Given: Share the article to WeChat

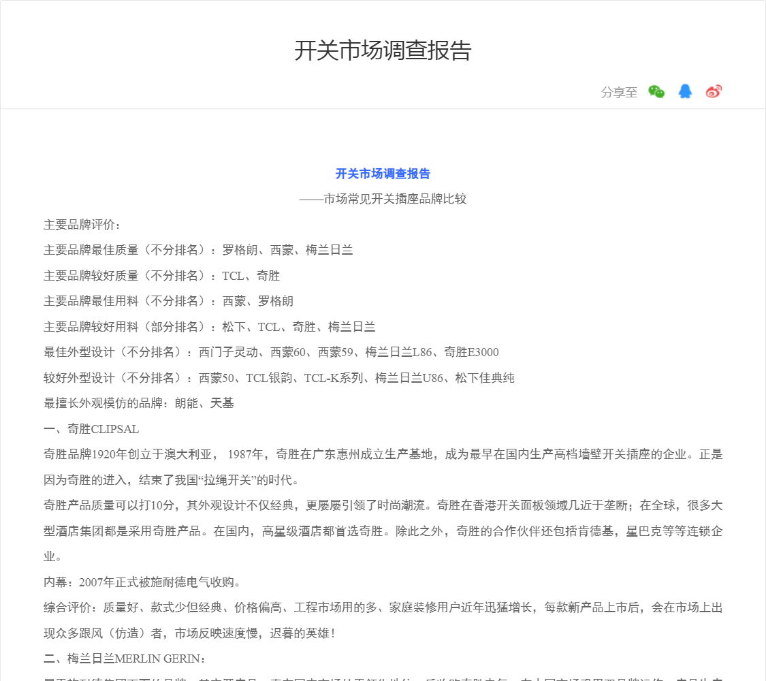Looking at the screenshot, I should (x=656, y=91).
